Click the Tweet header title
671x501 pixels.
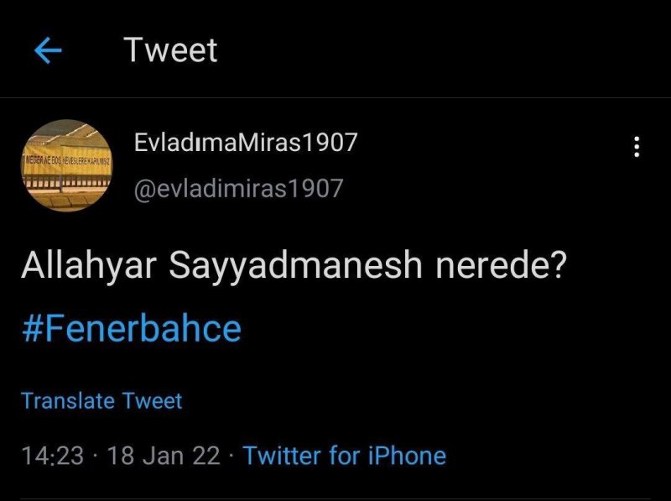click(171, 50)
